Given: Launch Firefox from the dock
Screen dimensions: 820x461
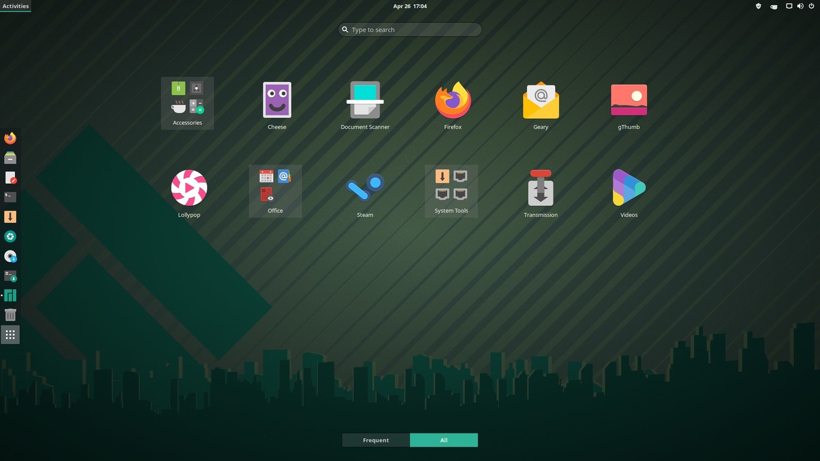Looking at the screenshot, I should pos(10,137).
